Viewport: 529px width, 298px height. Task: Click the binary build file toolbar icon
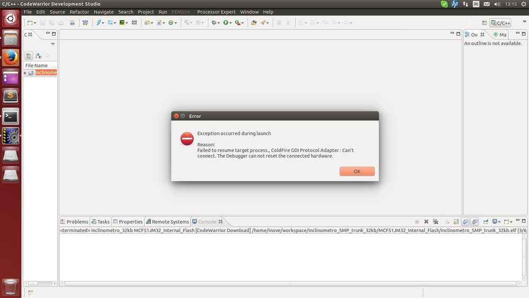pyautogui.click(x=72, y=23)
